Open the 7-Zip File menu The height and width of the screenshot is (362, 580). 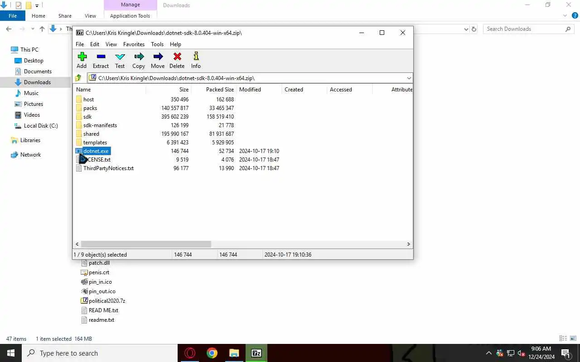point(80,44)
